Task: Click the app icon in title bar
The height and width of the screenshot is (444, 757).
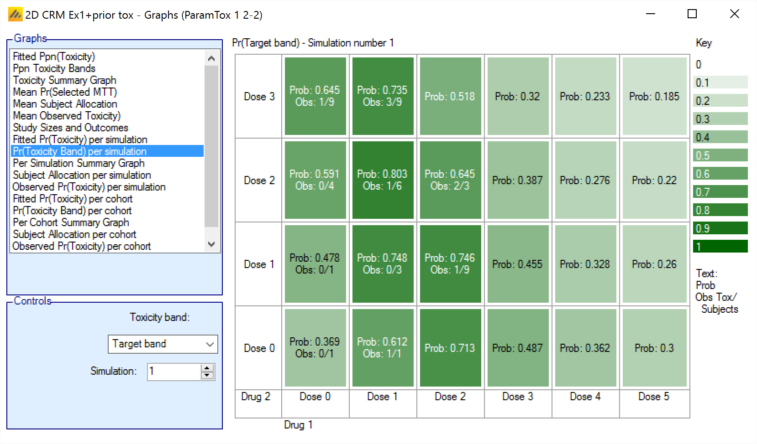Action: tap(15, 15)
